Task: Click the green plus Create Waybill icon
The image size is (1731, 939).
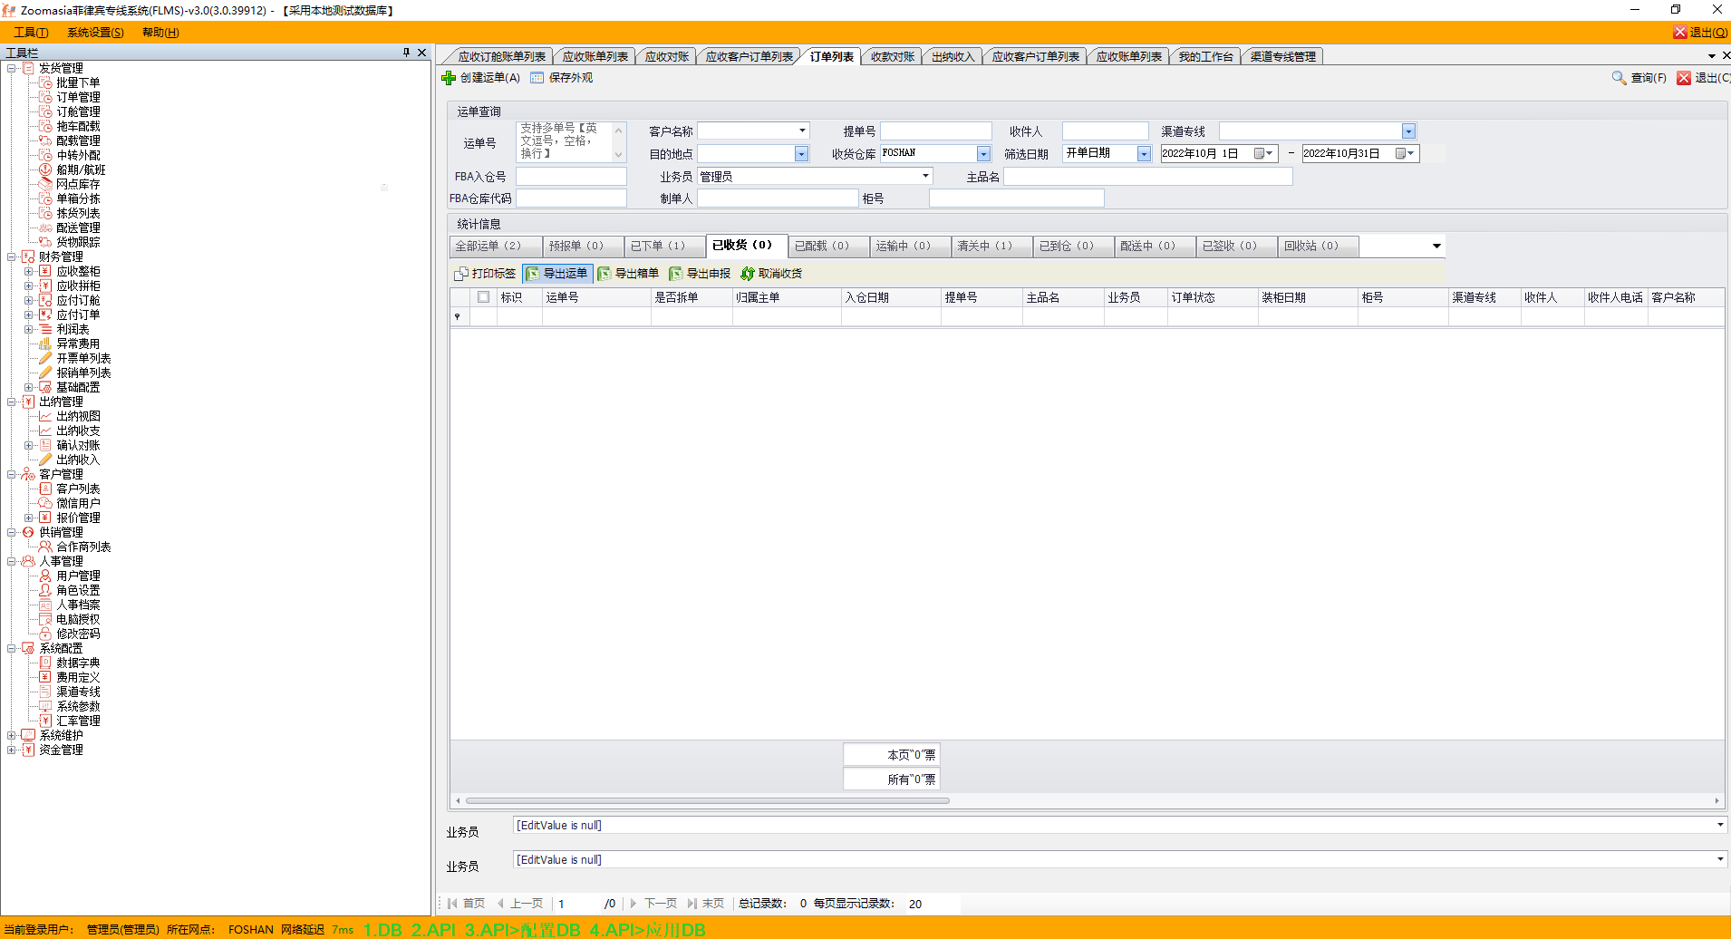Action: (449, 78)
